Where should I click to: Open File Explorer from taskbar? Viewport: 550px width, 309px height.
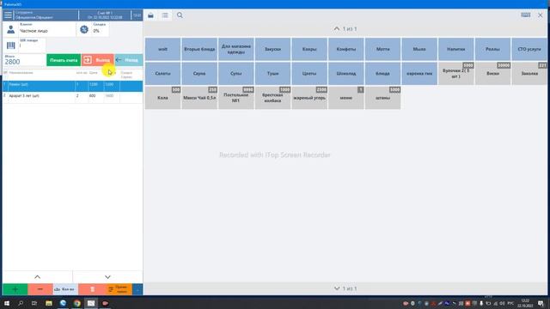(x=49, y=303)
